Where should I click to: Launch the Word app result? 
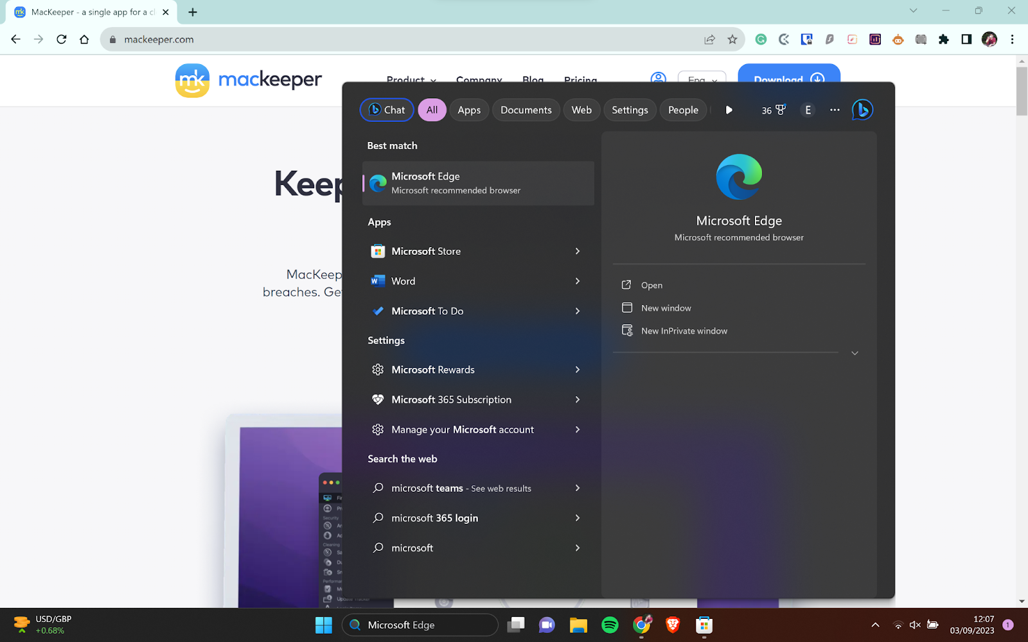478,281
